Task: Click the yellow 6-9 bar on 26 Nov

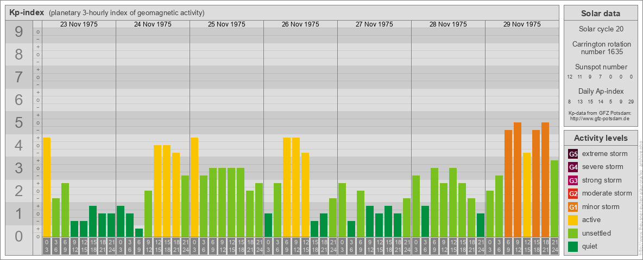Action: 286,187
